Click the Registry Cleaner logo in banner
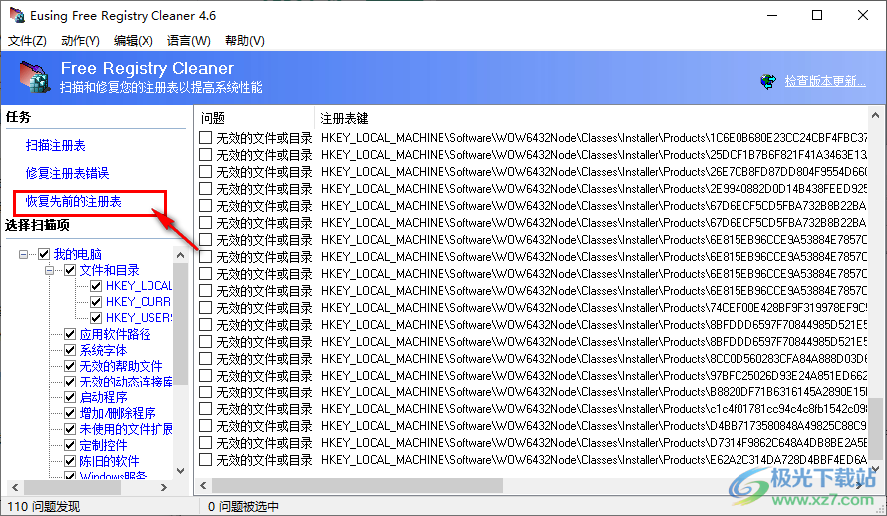The height and width of the screenshot is (516, 887). [x=35, y=77]
